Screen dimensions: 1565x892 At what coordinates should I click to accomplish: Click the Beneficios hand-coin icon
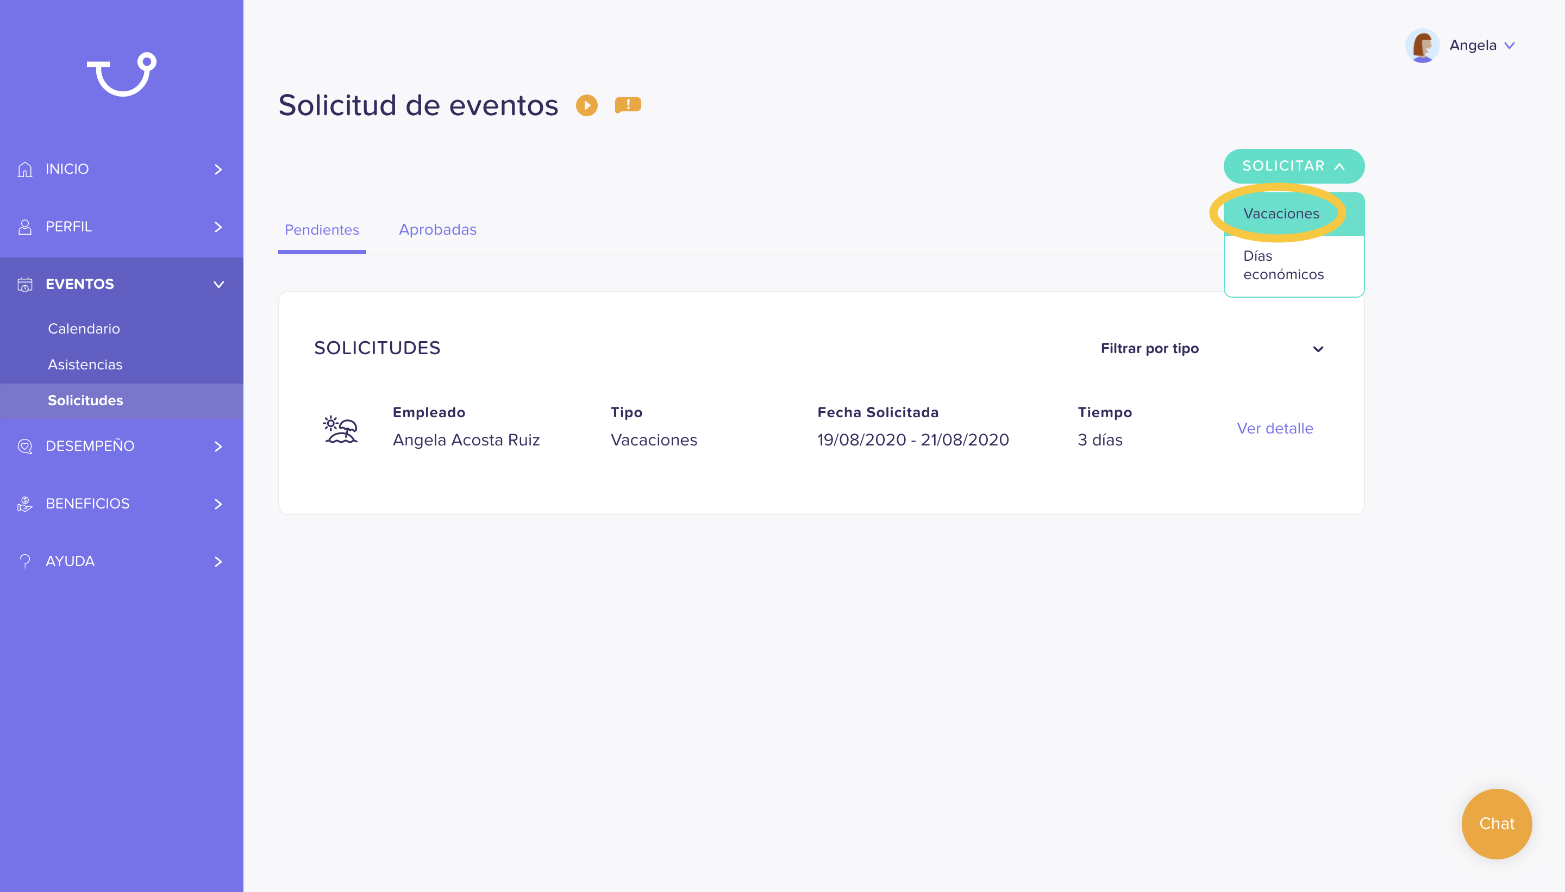point(25,504)
